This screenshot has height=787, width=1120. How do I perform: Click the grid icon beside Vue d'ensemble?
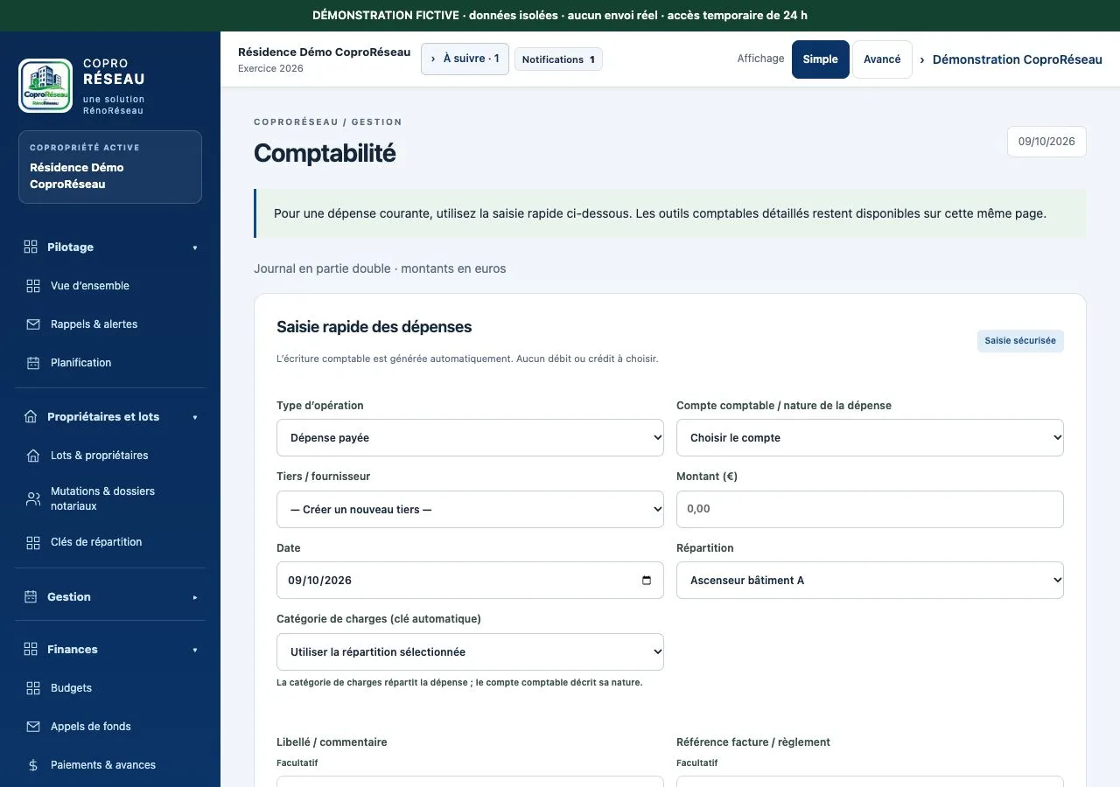[33, 286]
